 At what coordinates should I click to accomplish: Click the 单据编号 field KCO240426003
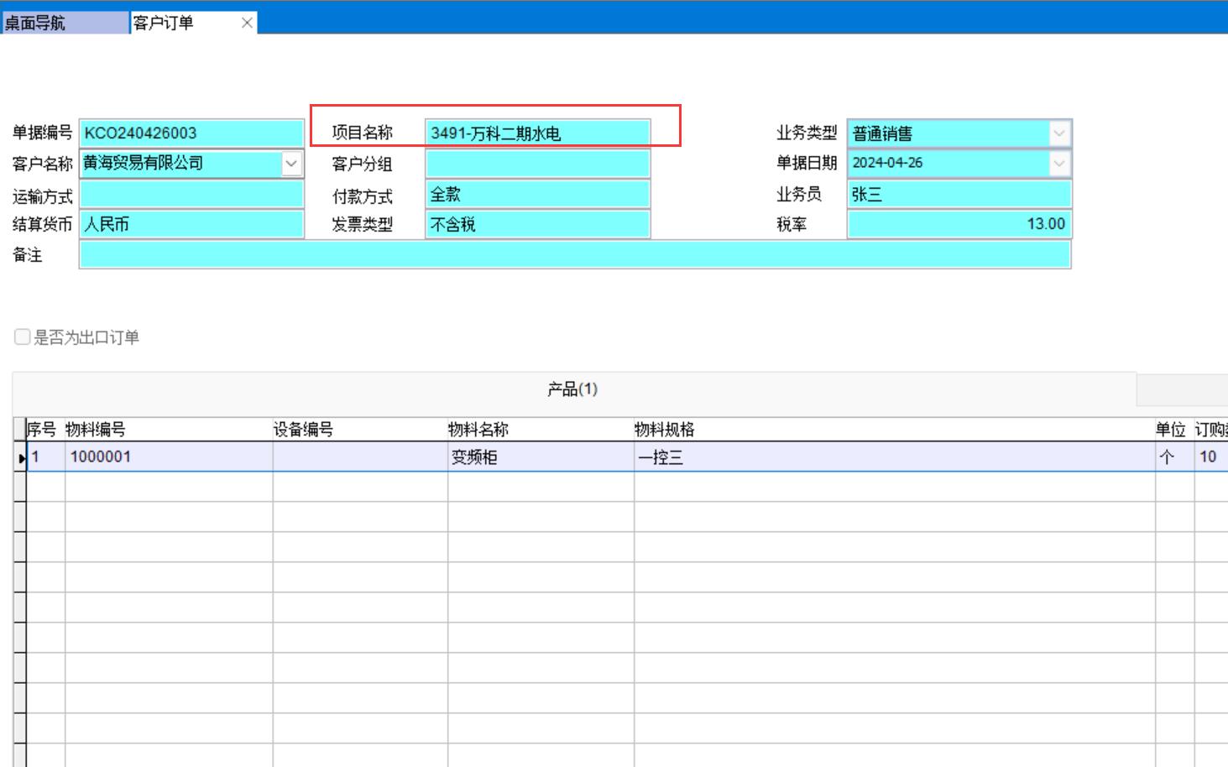coord(191,133)
